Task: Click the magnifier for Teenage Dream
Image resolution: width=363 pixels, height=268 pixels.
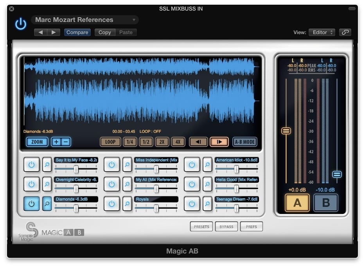Action: point(207,204)
